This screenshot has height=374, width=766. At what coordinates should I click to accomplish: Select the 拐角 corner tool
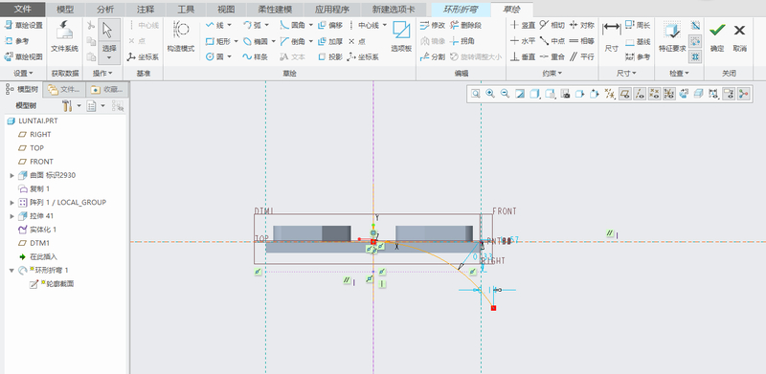click(x=462, y=41)
